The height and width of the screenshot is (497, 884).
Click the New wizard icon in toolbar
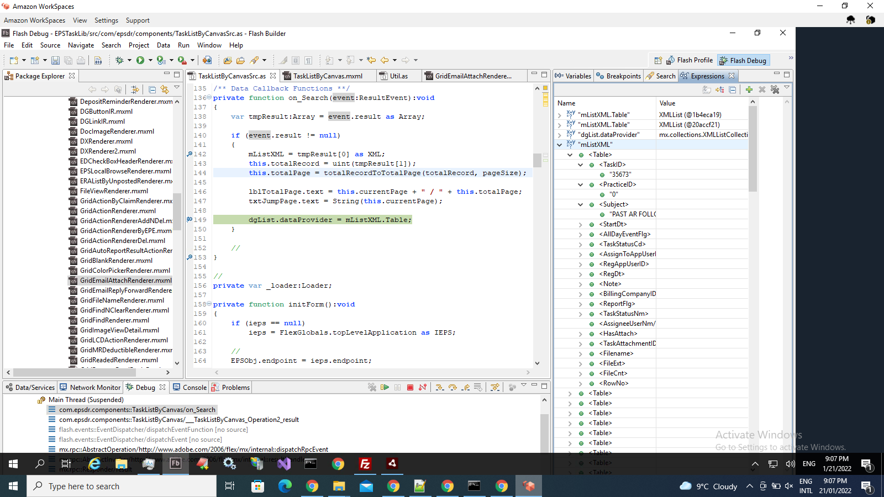point(14,60)
